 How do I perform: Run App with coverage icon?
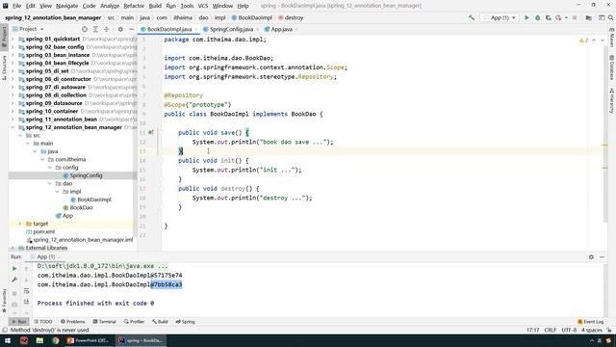coord(548,17)
